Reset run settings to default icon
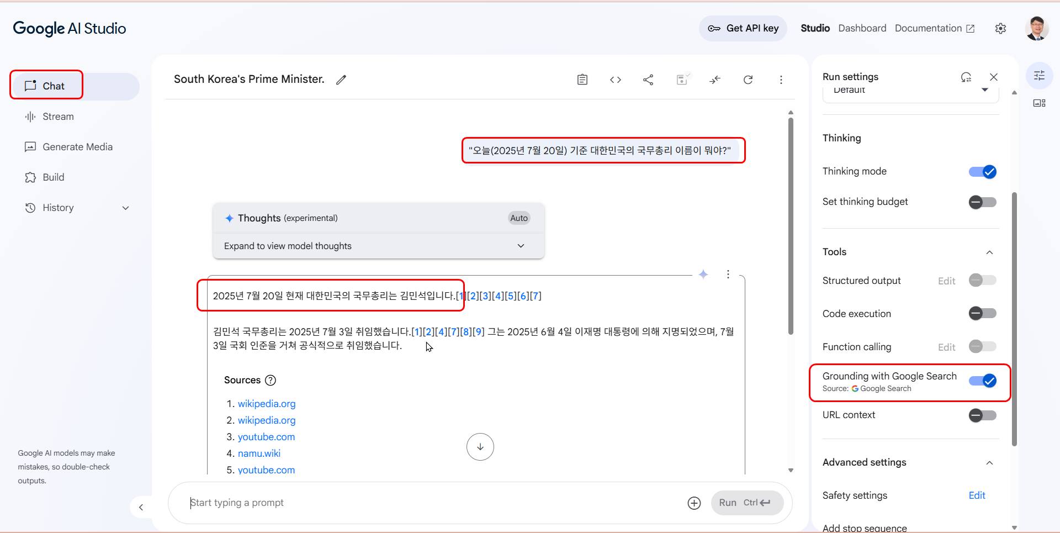 pos(966,77)
